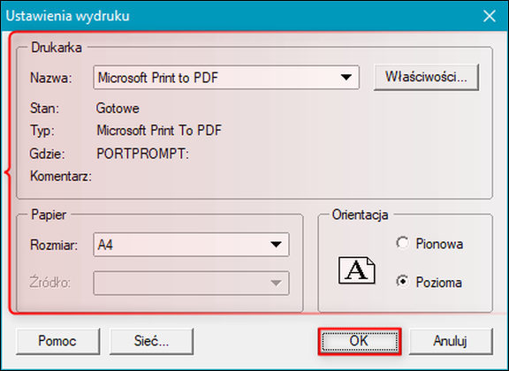Image resolution: width=509 pixels, height=371 pixels.
Task: Click the A4 paper size field
Action: click(x=191, y=245)
